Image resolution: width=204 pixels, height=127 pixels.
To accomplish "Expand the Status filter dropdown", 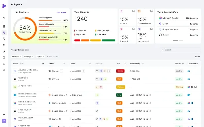I will click(40, 57).
